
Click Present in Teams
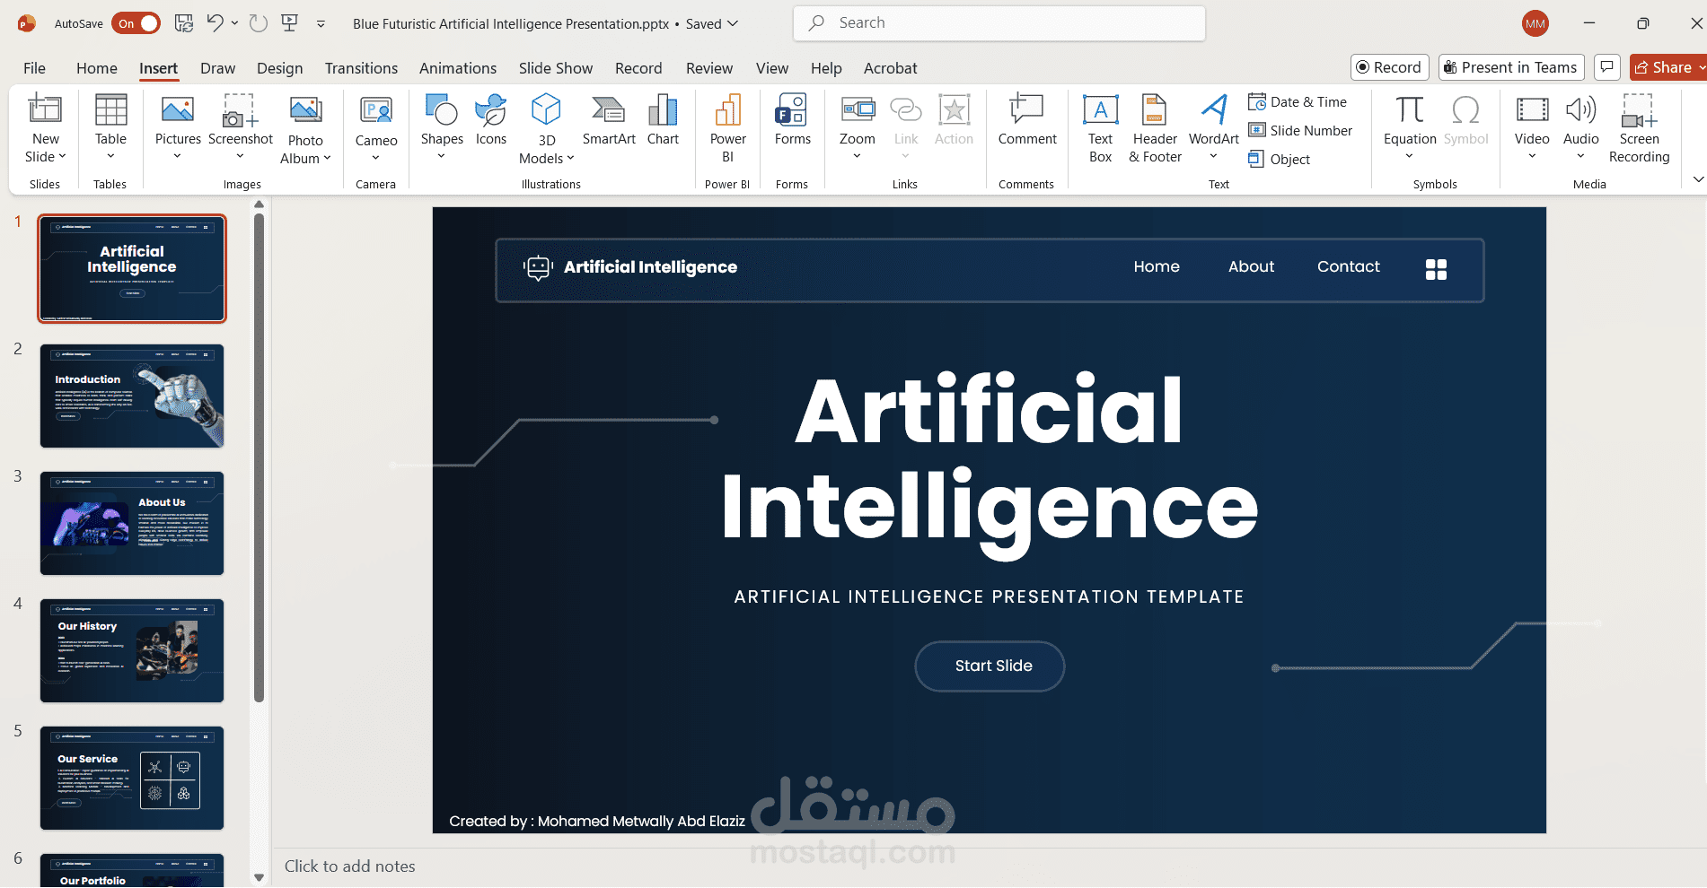click(x=1510, y=67)
